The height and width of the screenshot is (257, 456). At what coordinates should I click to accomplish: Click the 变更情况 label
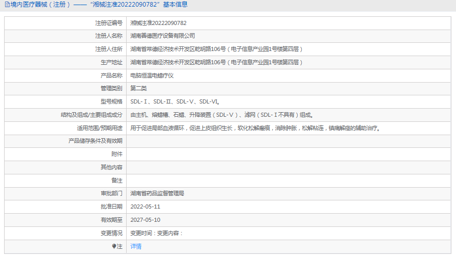coord(111,233)
